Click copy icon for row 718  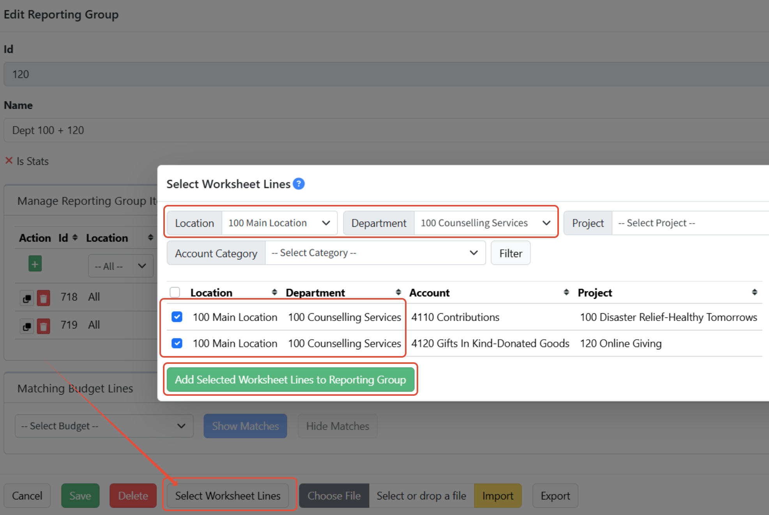point(27,298)
